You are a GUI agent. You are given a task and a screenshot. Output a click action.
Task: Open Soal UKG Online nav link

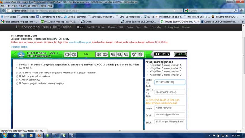coord(96,27)
